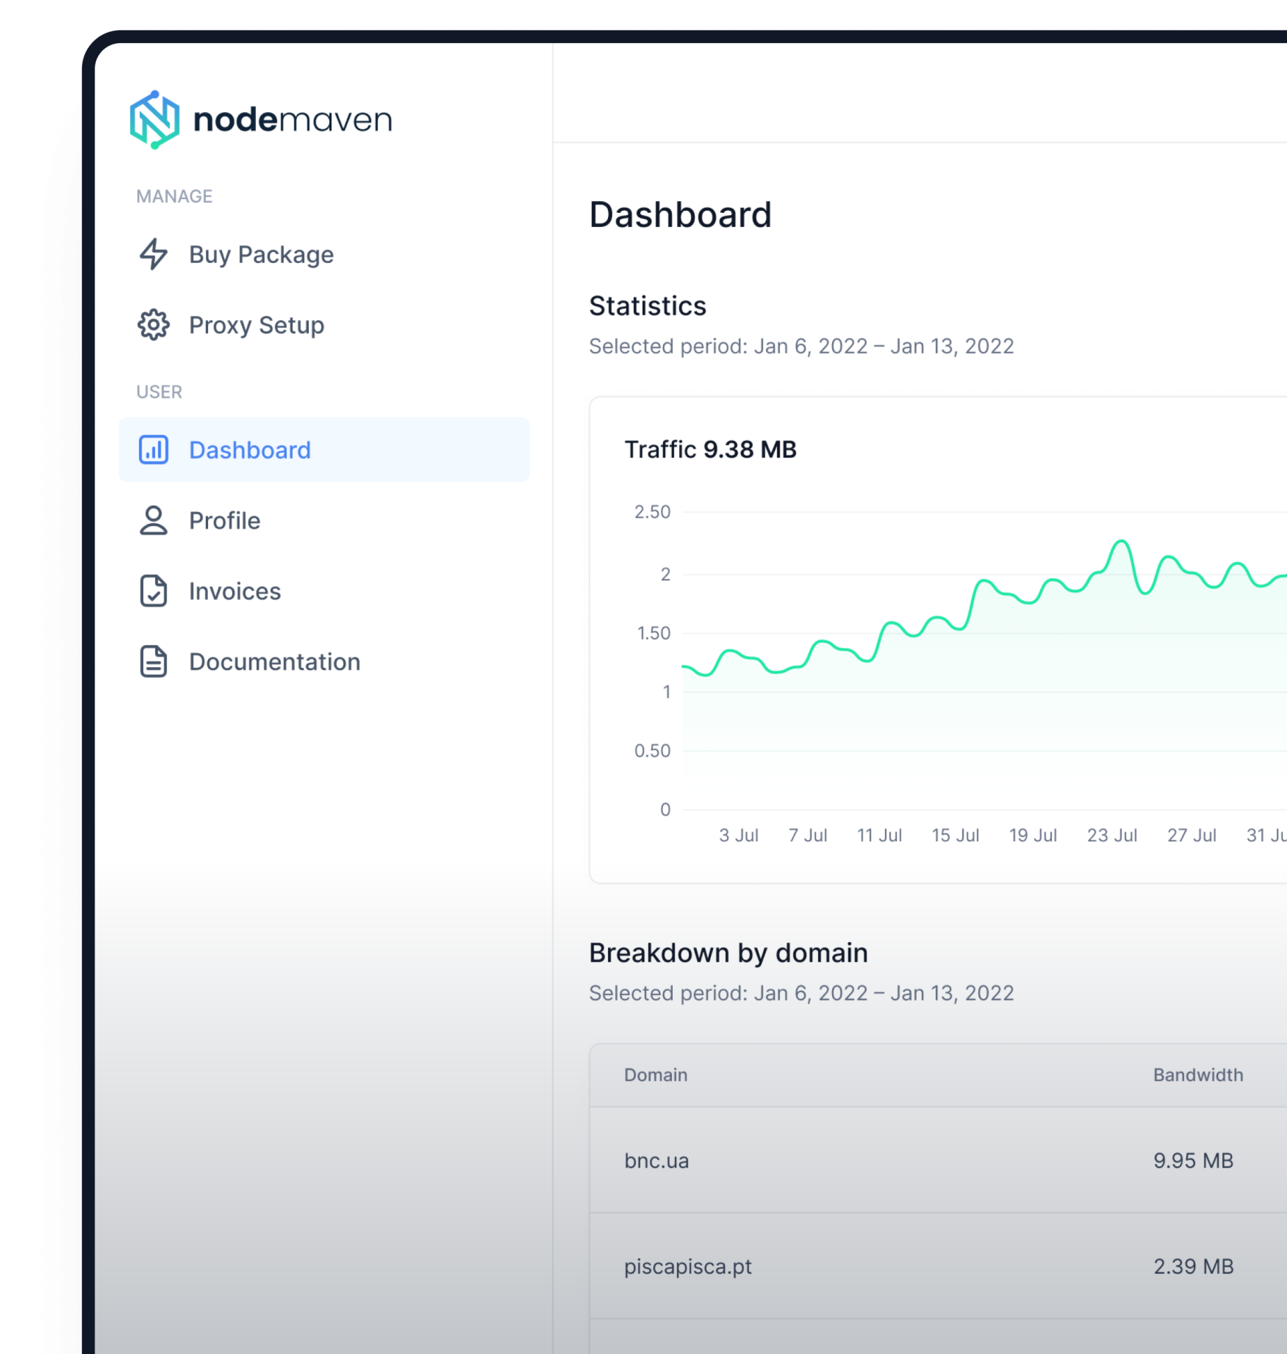Click the document icon beside Documentation

tap(154, 661)
